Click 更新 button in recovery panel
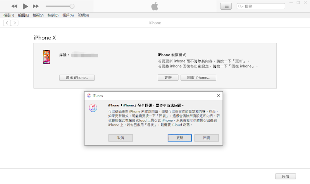310x184 pixels. point(168,78)
